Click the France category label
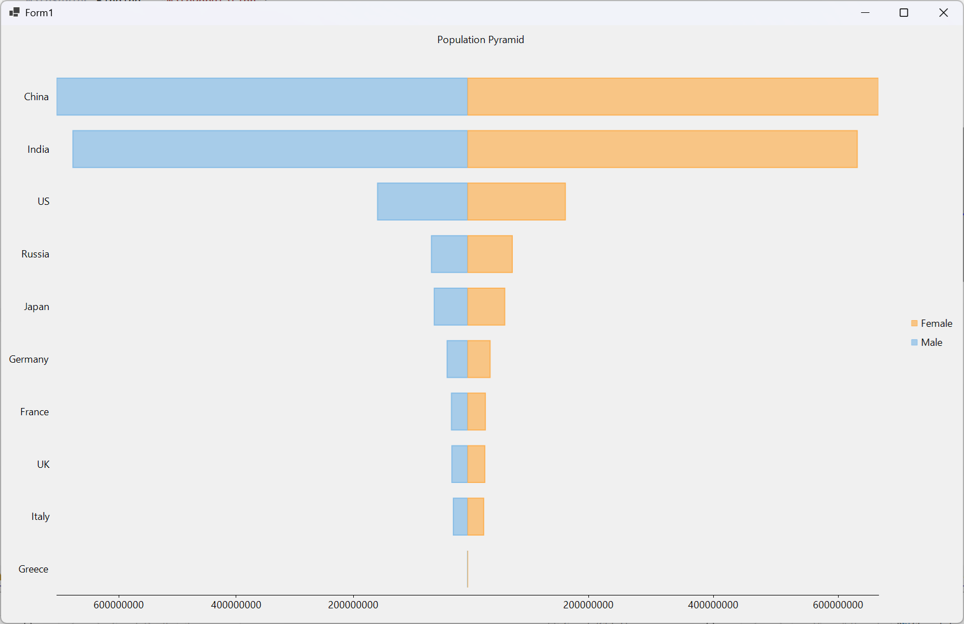The height and width of the screenshot is (624, 964). [x=34, y=411]
